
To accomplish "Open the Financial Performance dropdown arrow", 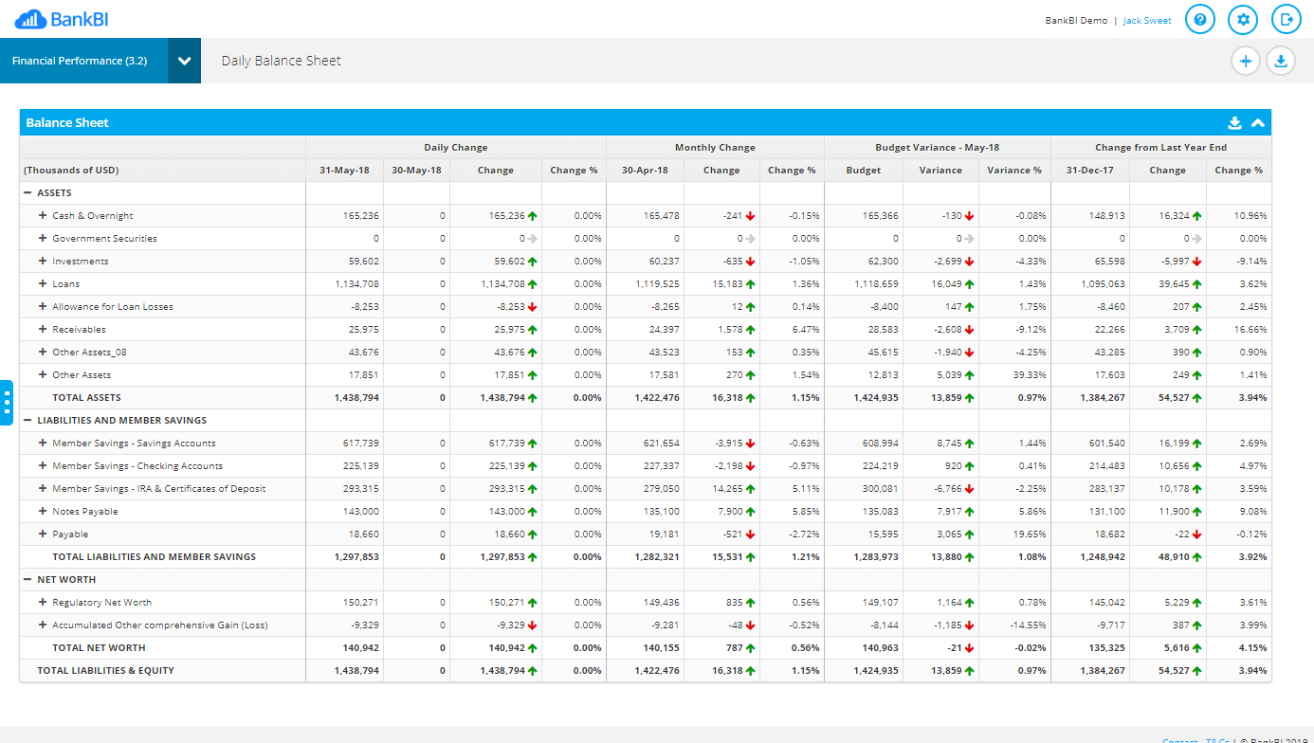I will pyautogui.click(x=182, y=60).
